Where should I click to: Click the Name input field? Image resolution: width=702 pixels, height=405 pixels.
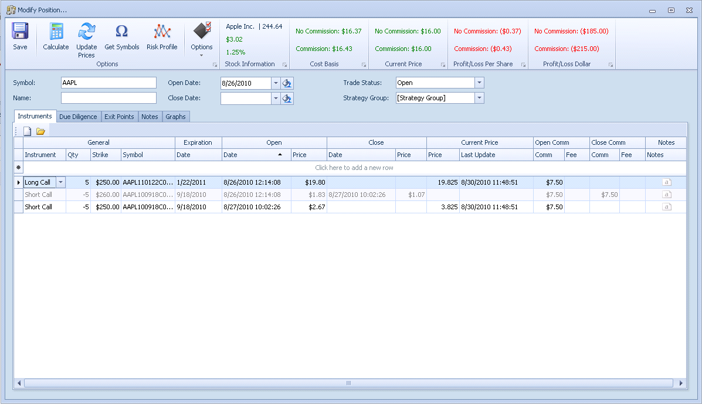(109, 98)
